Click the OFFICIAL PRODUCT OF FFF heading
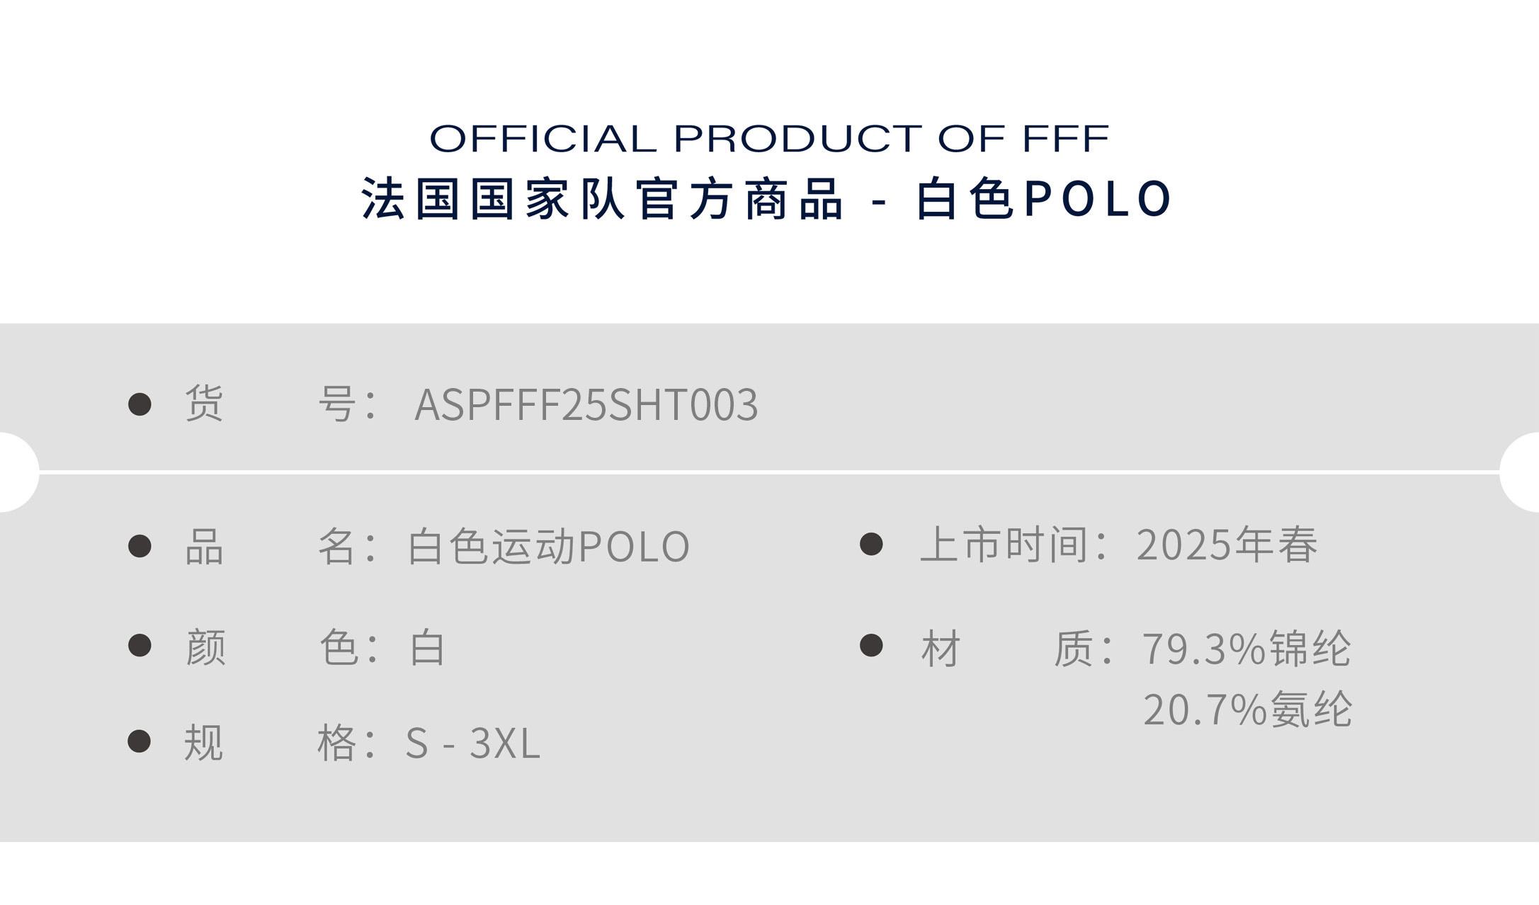1539x905 pixels. (769, 138)
